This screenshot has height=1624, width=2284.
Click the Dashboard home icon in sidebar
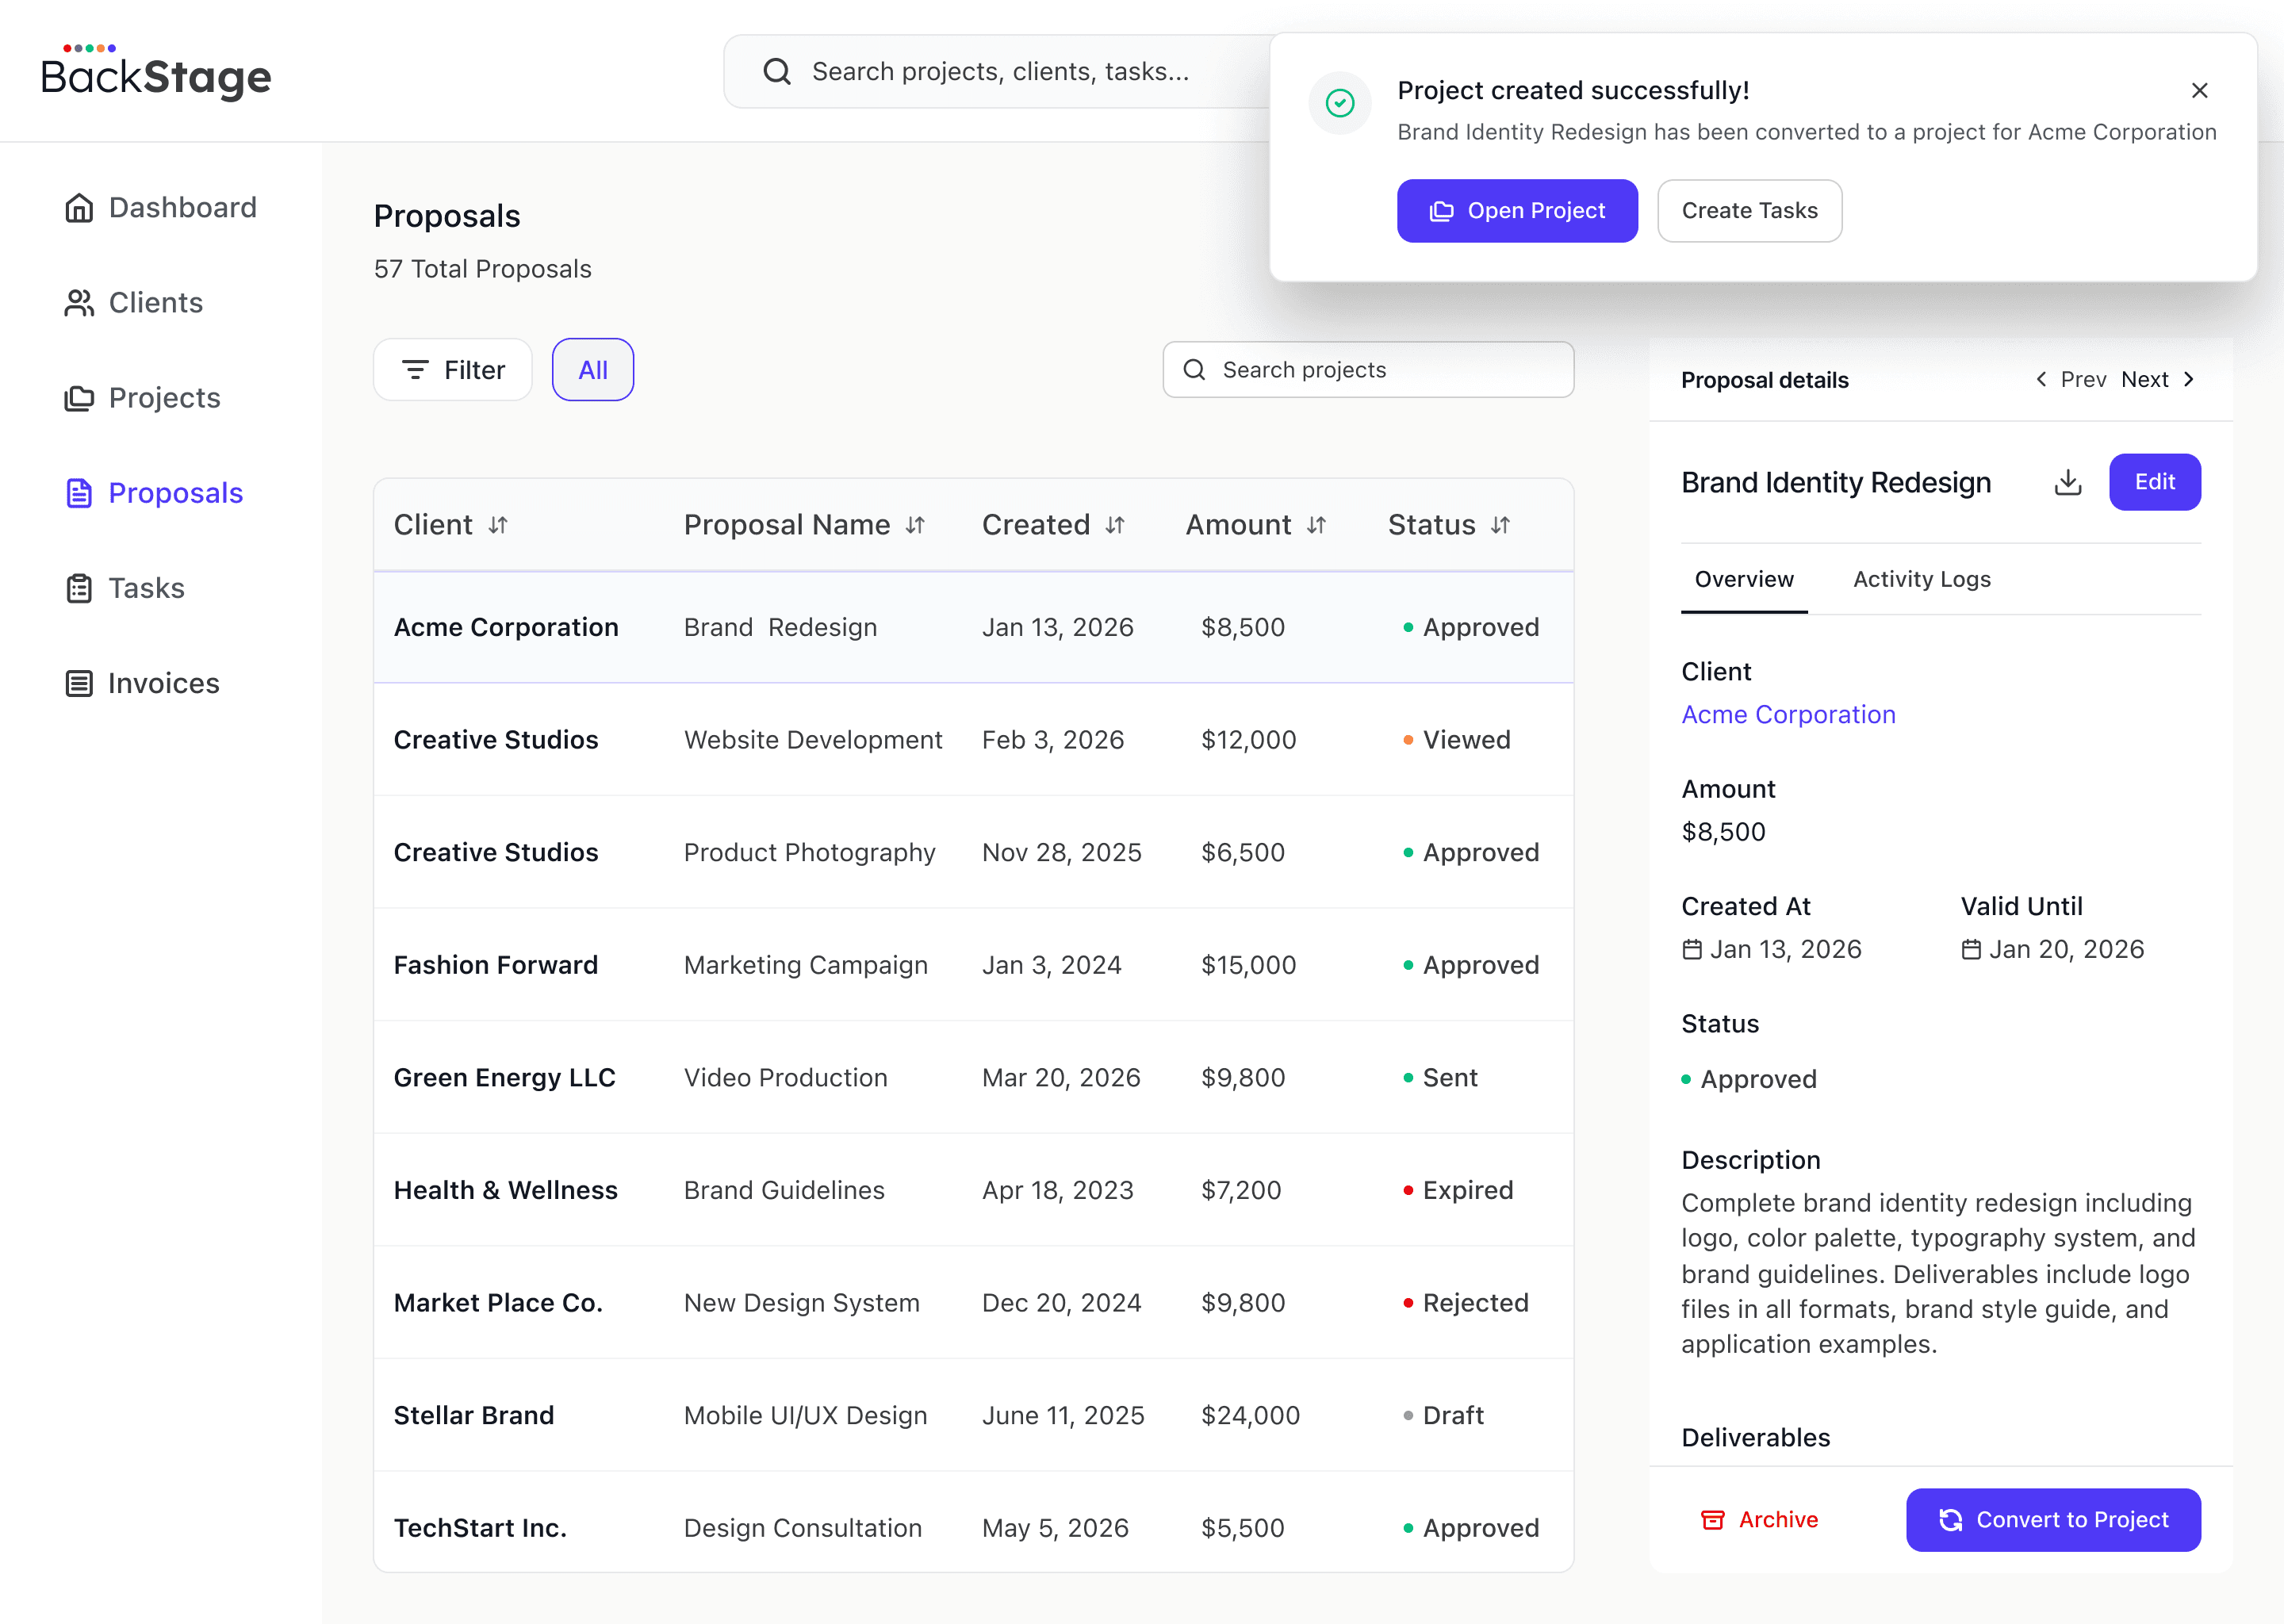(79, 208)
